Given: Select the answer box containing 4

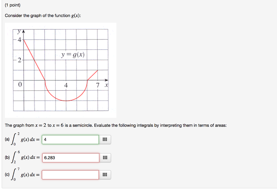Looking at the screenshot, I should coord(70,139).
